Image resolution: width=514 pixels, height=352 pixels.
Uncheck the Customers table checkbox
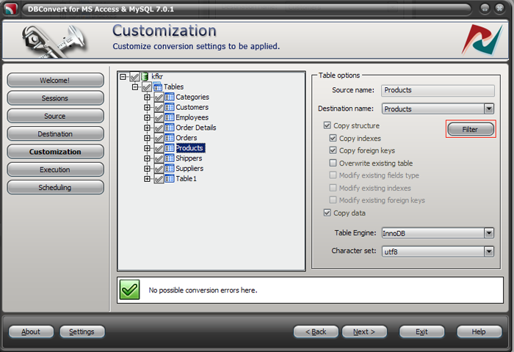(x=159, y=107)
